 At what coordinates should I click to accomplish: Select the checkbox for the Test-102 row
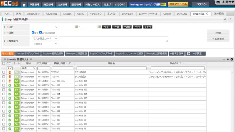coord(4,85)
